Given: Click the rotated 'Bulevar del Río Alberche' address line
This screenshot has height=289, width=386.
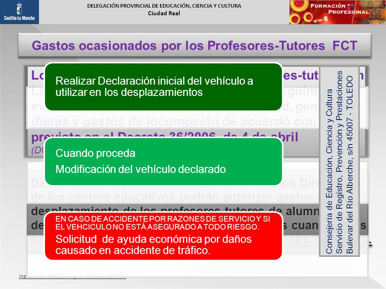Looking at the screenshot, I should 349,165.
